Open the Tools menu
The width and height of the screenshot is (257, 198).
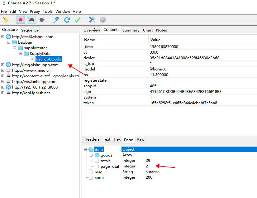coord(48,12)
